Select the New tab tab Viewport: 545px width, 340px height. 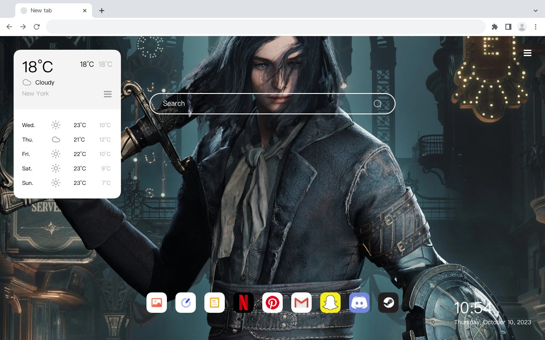pyautogui.click(x=54, y=11)
